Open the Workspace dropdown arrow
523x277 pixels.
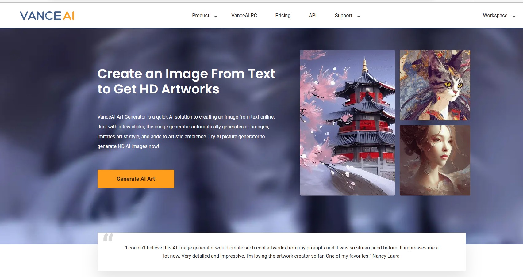(513, 17)
